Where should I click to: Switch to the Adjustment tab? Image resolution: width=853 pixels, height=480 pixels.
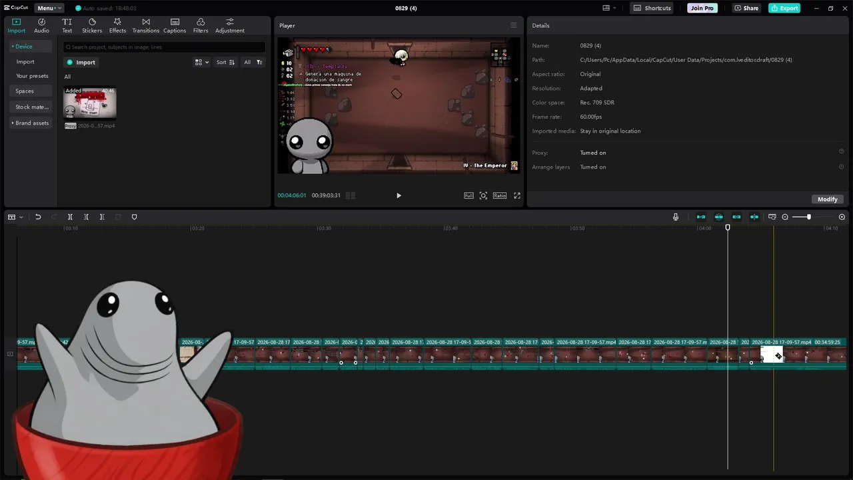pos(230,25)
